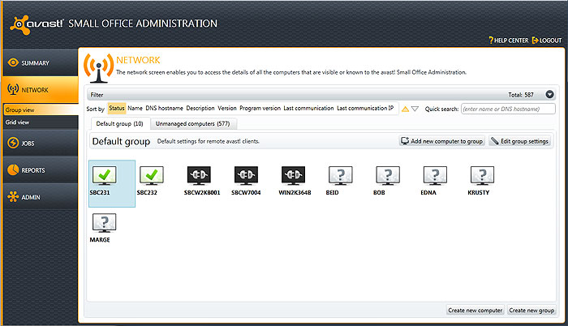Click the MARGE computer icon
The width and height of the screenshot is (568, 326).
point(104,222)
